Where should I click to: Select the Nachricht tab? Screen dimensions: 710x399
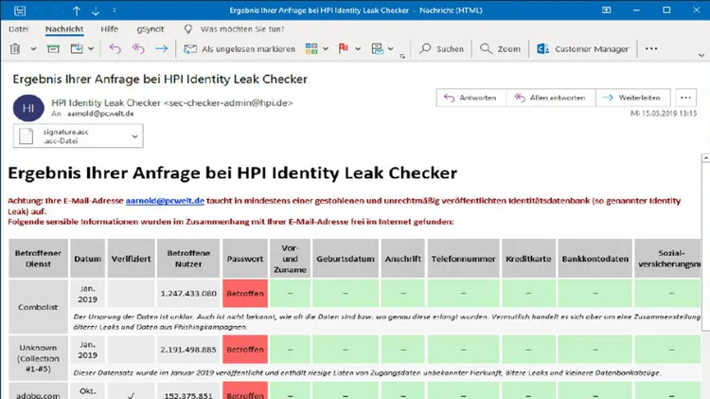click(x=64, y=29)
